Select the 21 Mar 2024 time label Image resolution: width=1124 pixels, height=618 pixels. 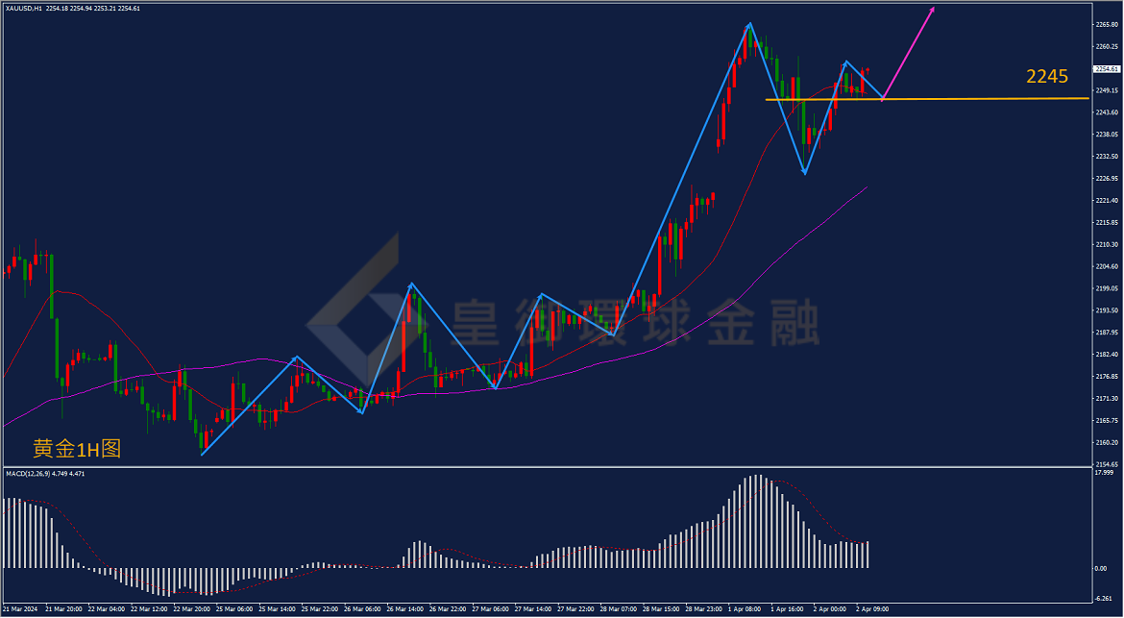click(18, 608)
